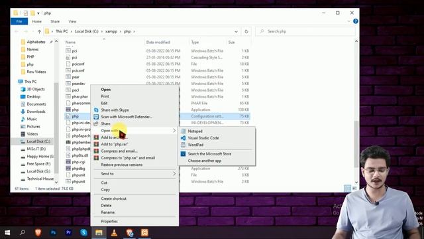Click the Microsoft Defender shield icon
The image size is (424, 239).
coord(96,117)
